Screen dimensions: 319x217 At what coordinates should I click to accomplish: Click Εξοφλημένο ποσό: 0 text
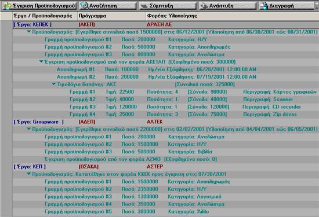click(x=190, y=159)
